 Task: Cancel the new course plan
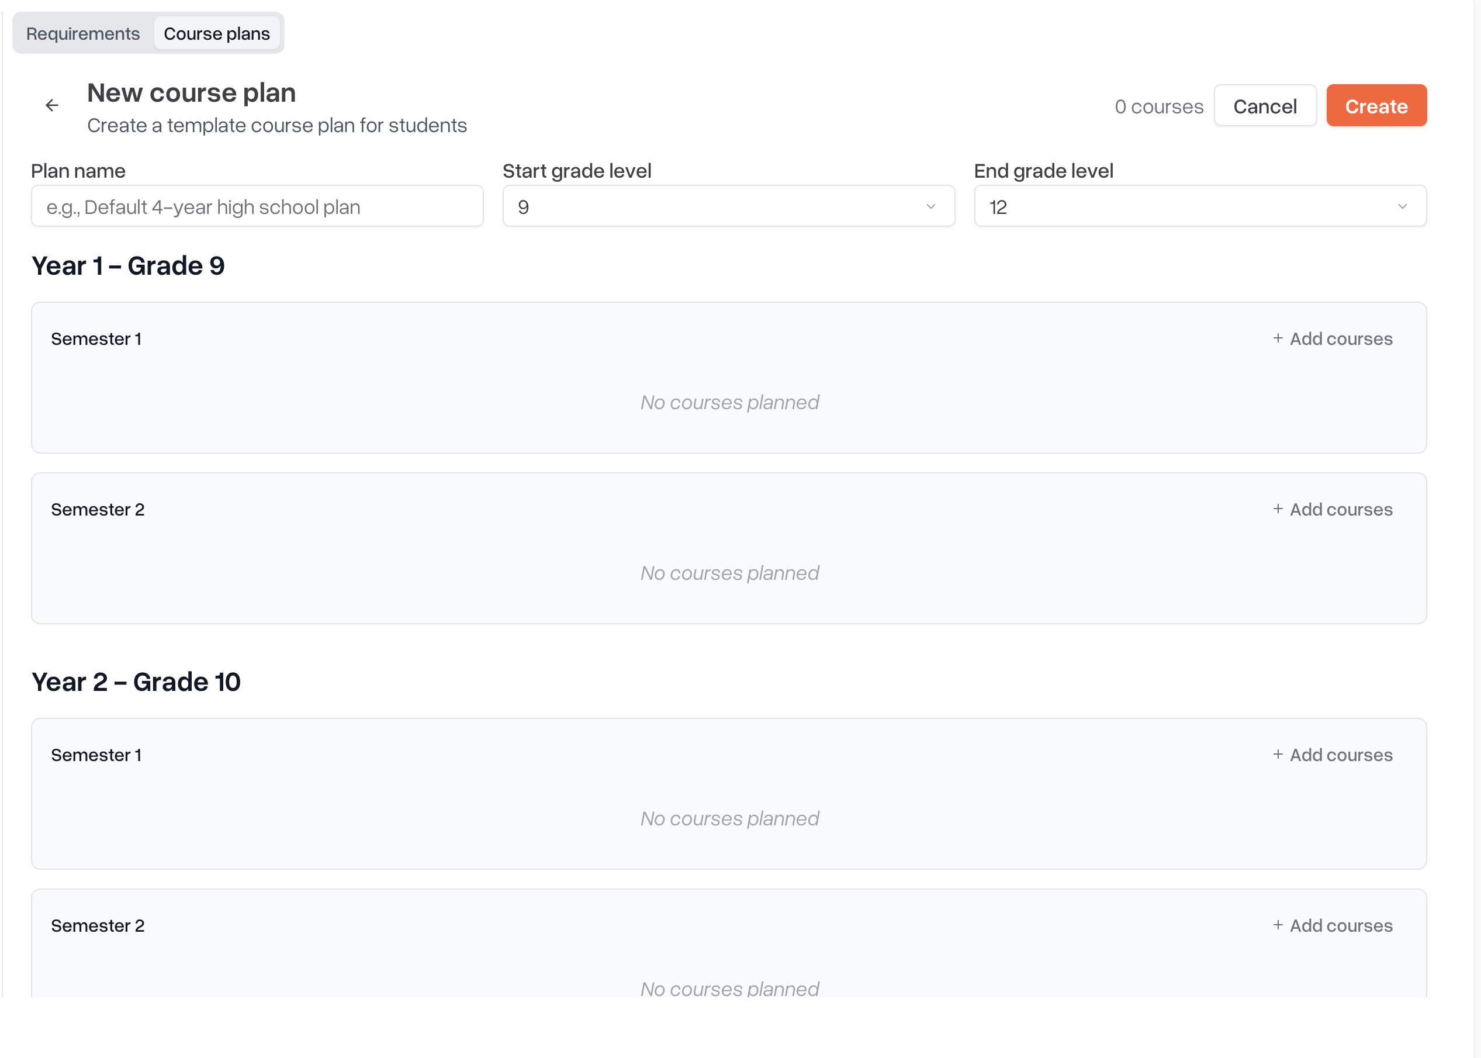click(1265, 106)
